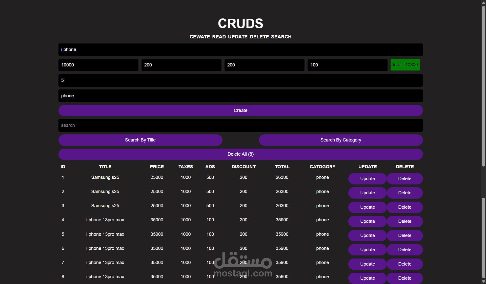Screen dimensions: 486x284
Task: Click the search input field
Action: [240, 125]
